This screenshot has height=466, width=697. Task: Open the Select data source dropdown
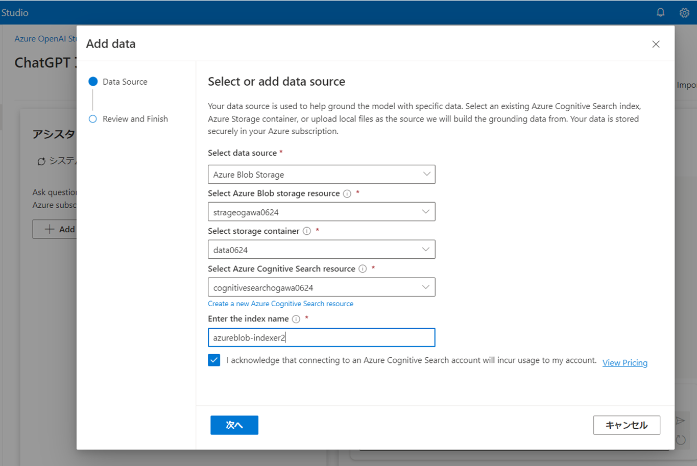tap(321, 174)
